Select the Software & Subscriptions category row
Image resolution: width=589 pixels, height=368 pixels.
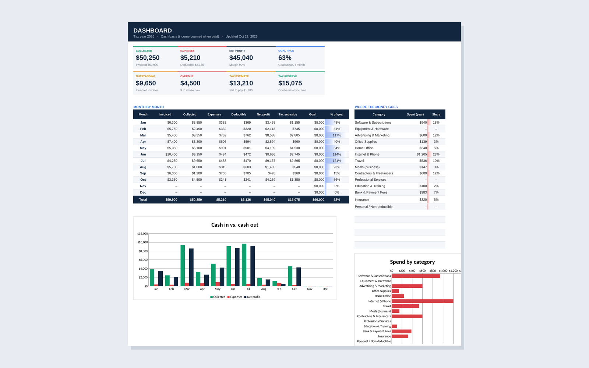click(400, 123)
